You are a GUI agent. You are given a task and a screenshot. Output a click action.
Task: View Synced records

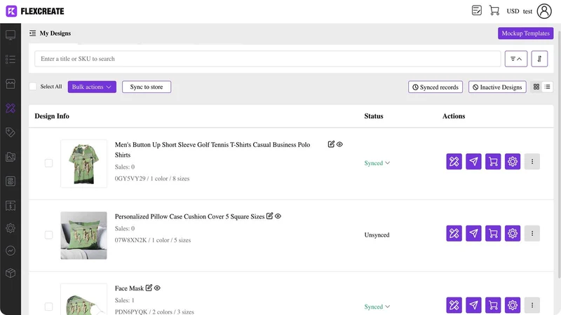pyautogui.click(x=435, y=87)
